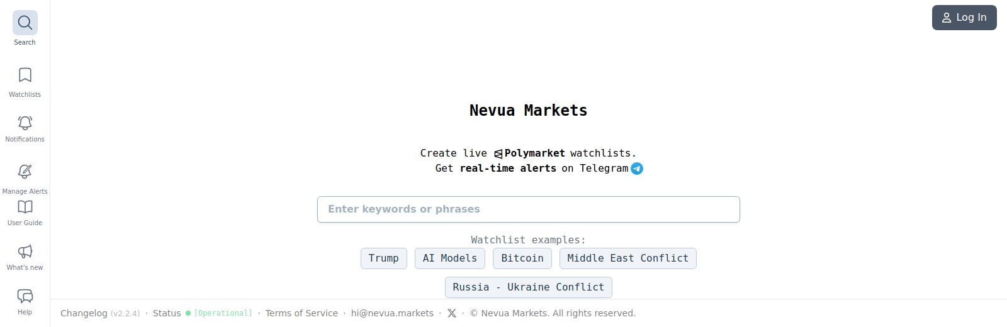Click the Telegram icon
Viewport: 1007px width, 327px height.
pyautogui.click(x=637, y=169)
